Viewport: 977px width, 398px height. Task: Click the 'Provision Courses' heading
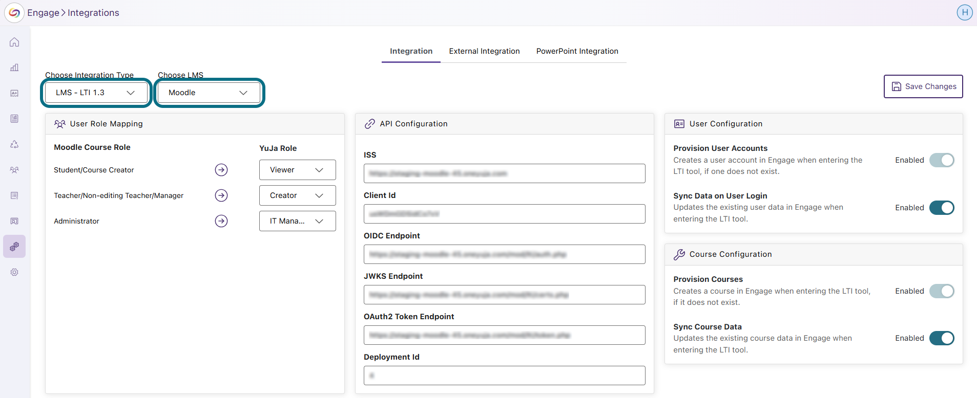pos(708,279)
